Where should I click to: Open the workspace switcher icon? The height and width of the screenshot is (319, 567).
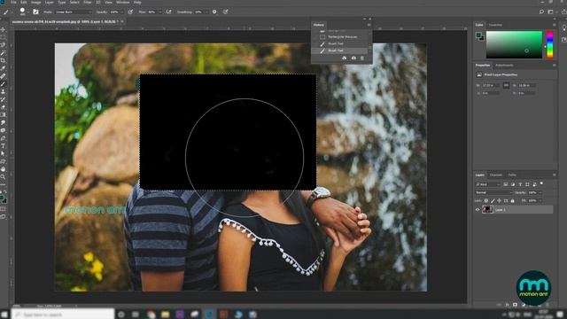pyautogui.click(x=550, y=12)
